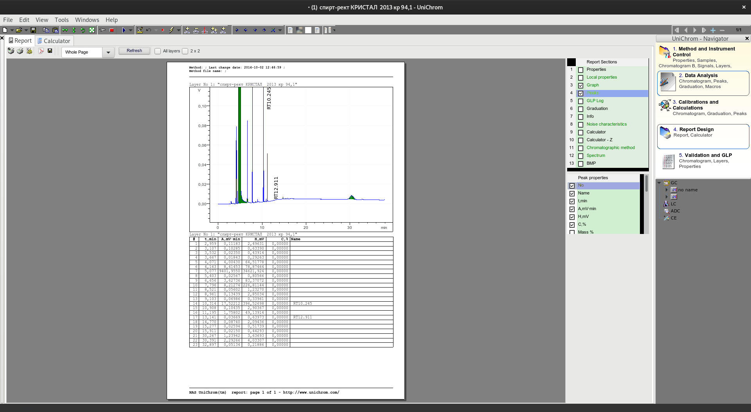The width and height of the screenshot is (751, 412).
Task: Open the Tools menu
Action: [x=61, y=20]
